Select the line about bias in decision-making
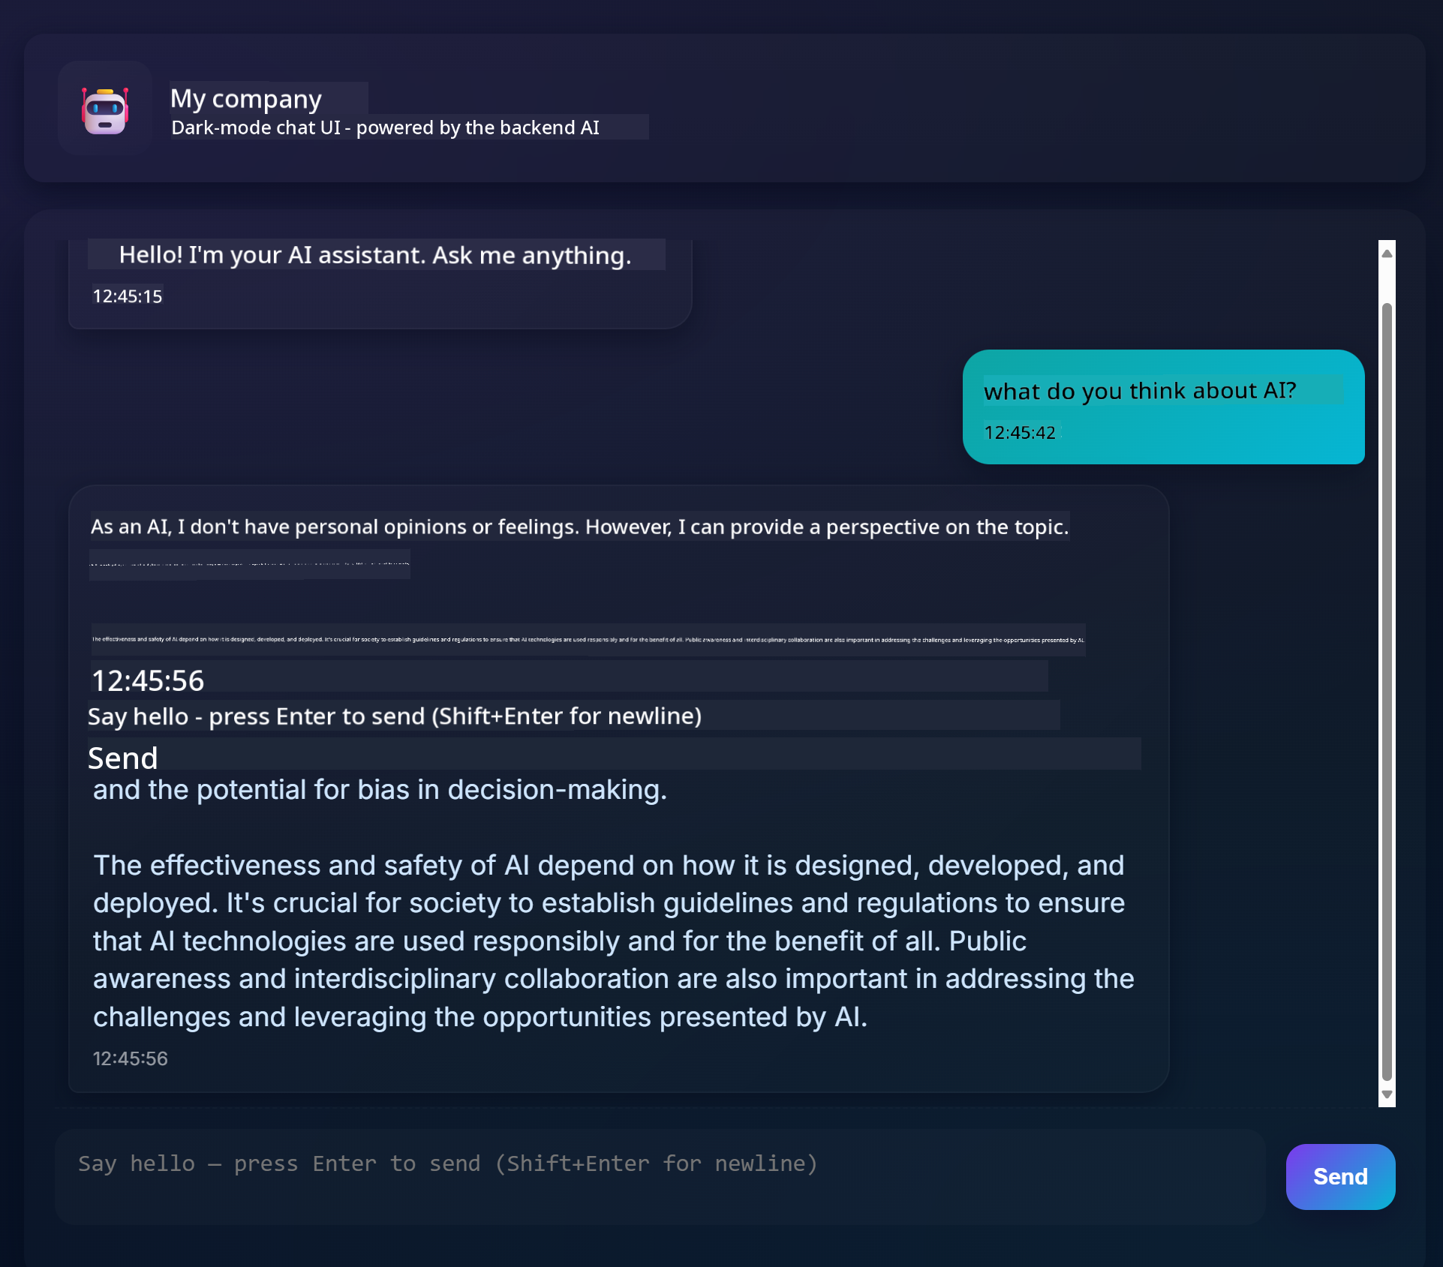 coord(380,789)
